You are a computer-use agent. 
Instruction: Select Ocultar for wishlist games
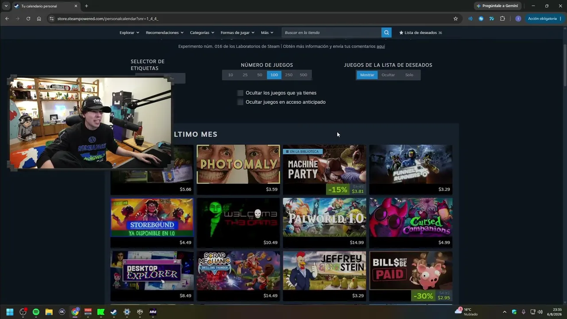[388, 75]
